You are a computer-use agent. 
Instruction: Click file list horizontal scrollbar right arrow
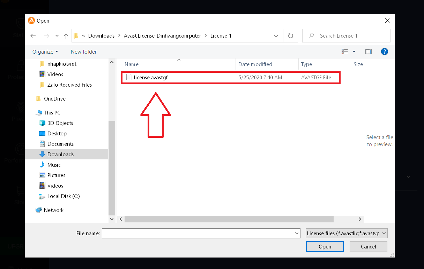[x=360, y=219]
